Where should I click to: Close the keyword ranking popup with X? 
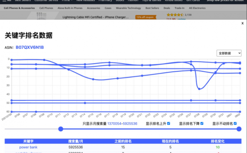(x=242, y=23)
